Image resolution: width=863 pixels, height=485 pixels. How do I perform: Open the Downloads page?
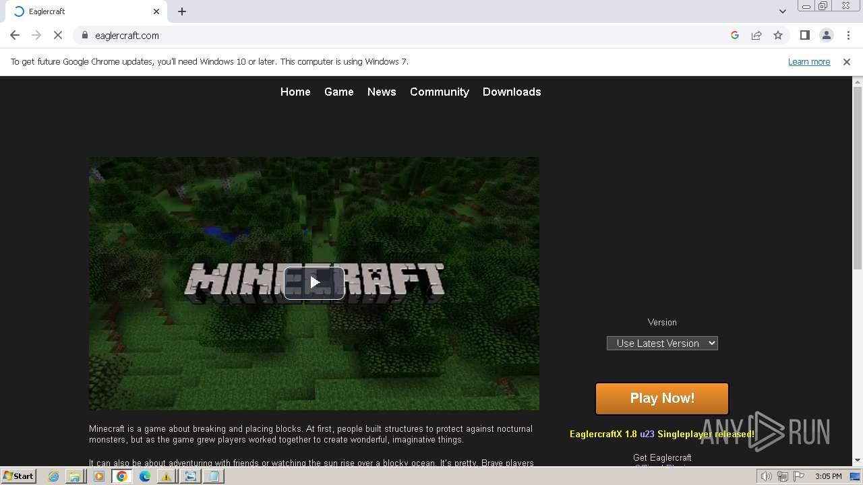click(x=512, y=92)
